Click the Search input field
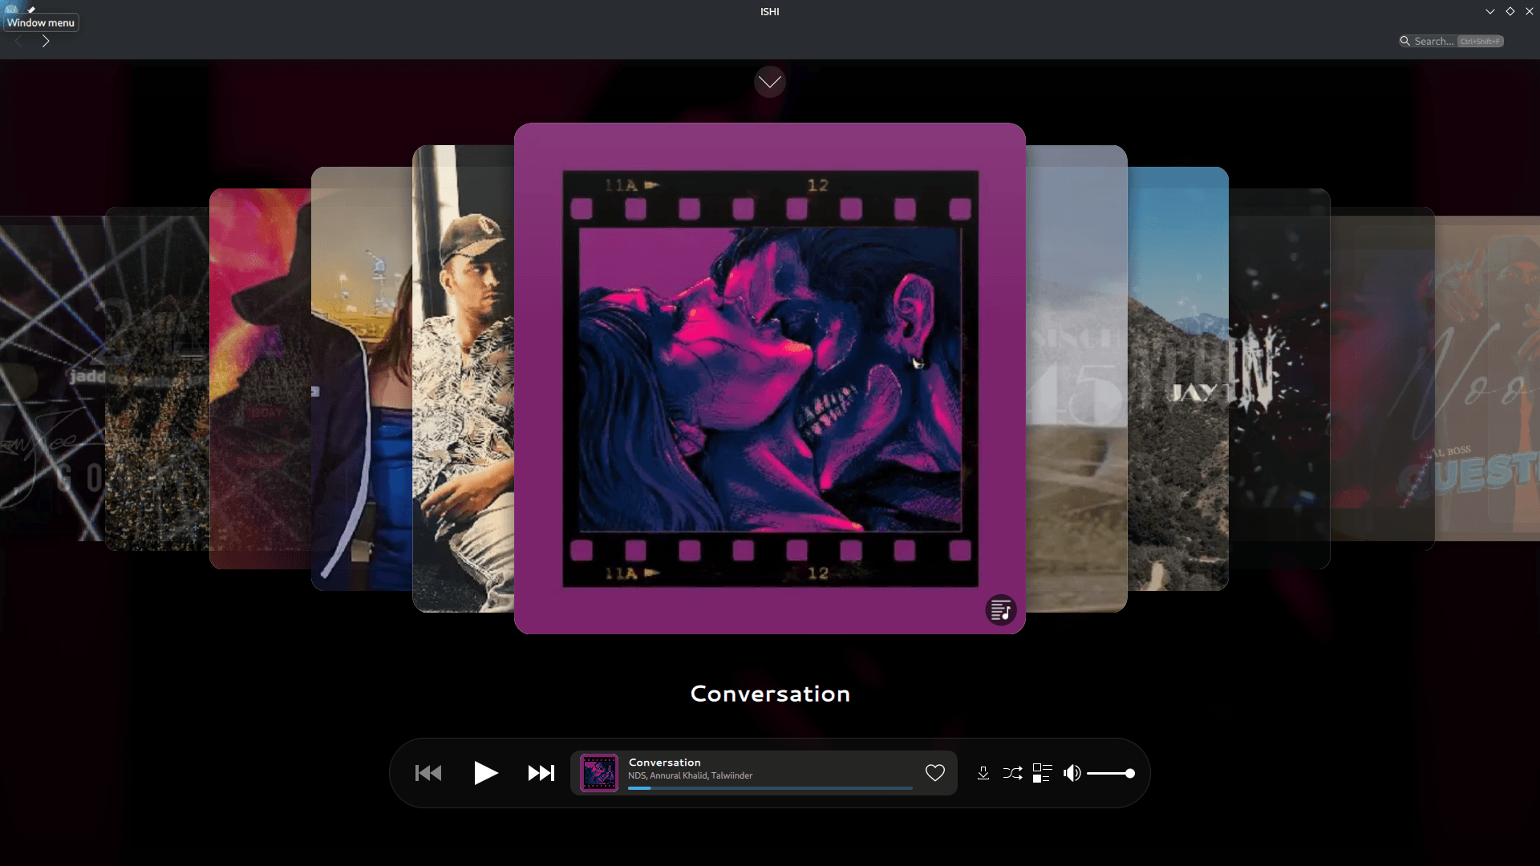1540x866 pixels. [1434, 42]
